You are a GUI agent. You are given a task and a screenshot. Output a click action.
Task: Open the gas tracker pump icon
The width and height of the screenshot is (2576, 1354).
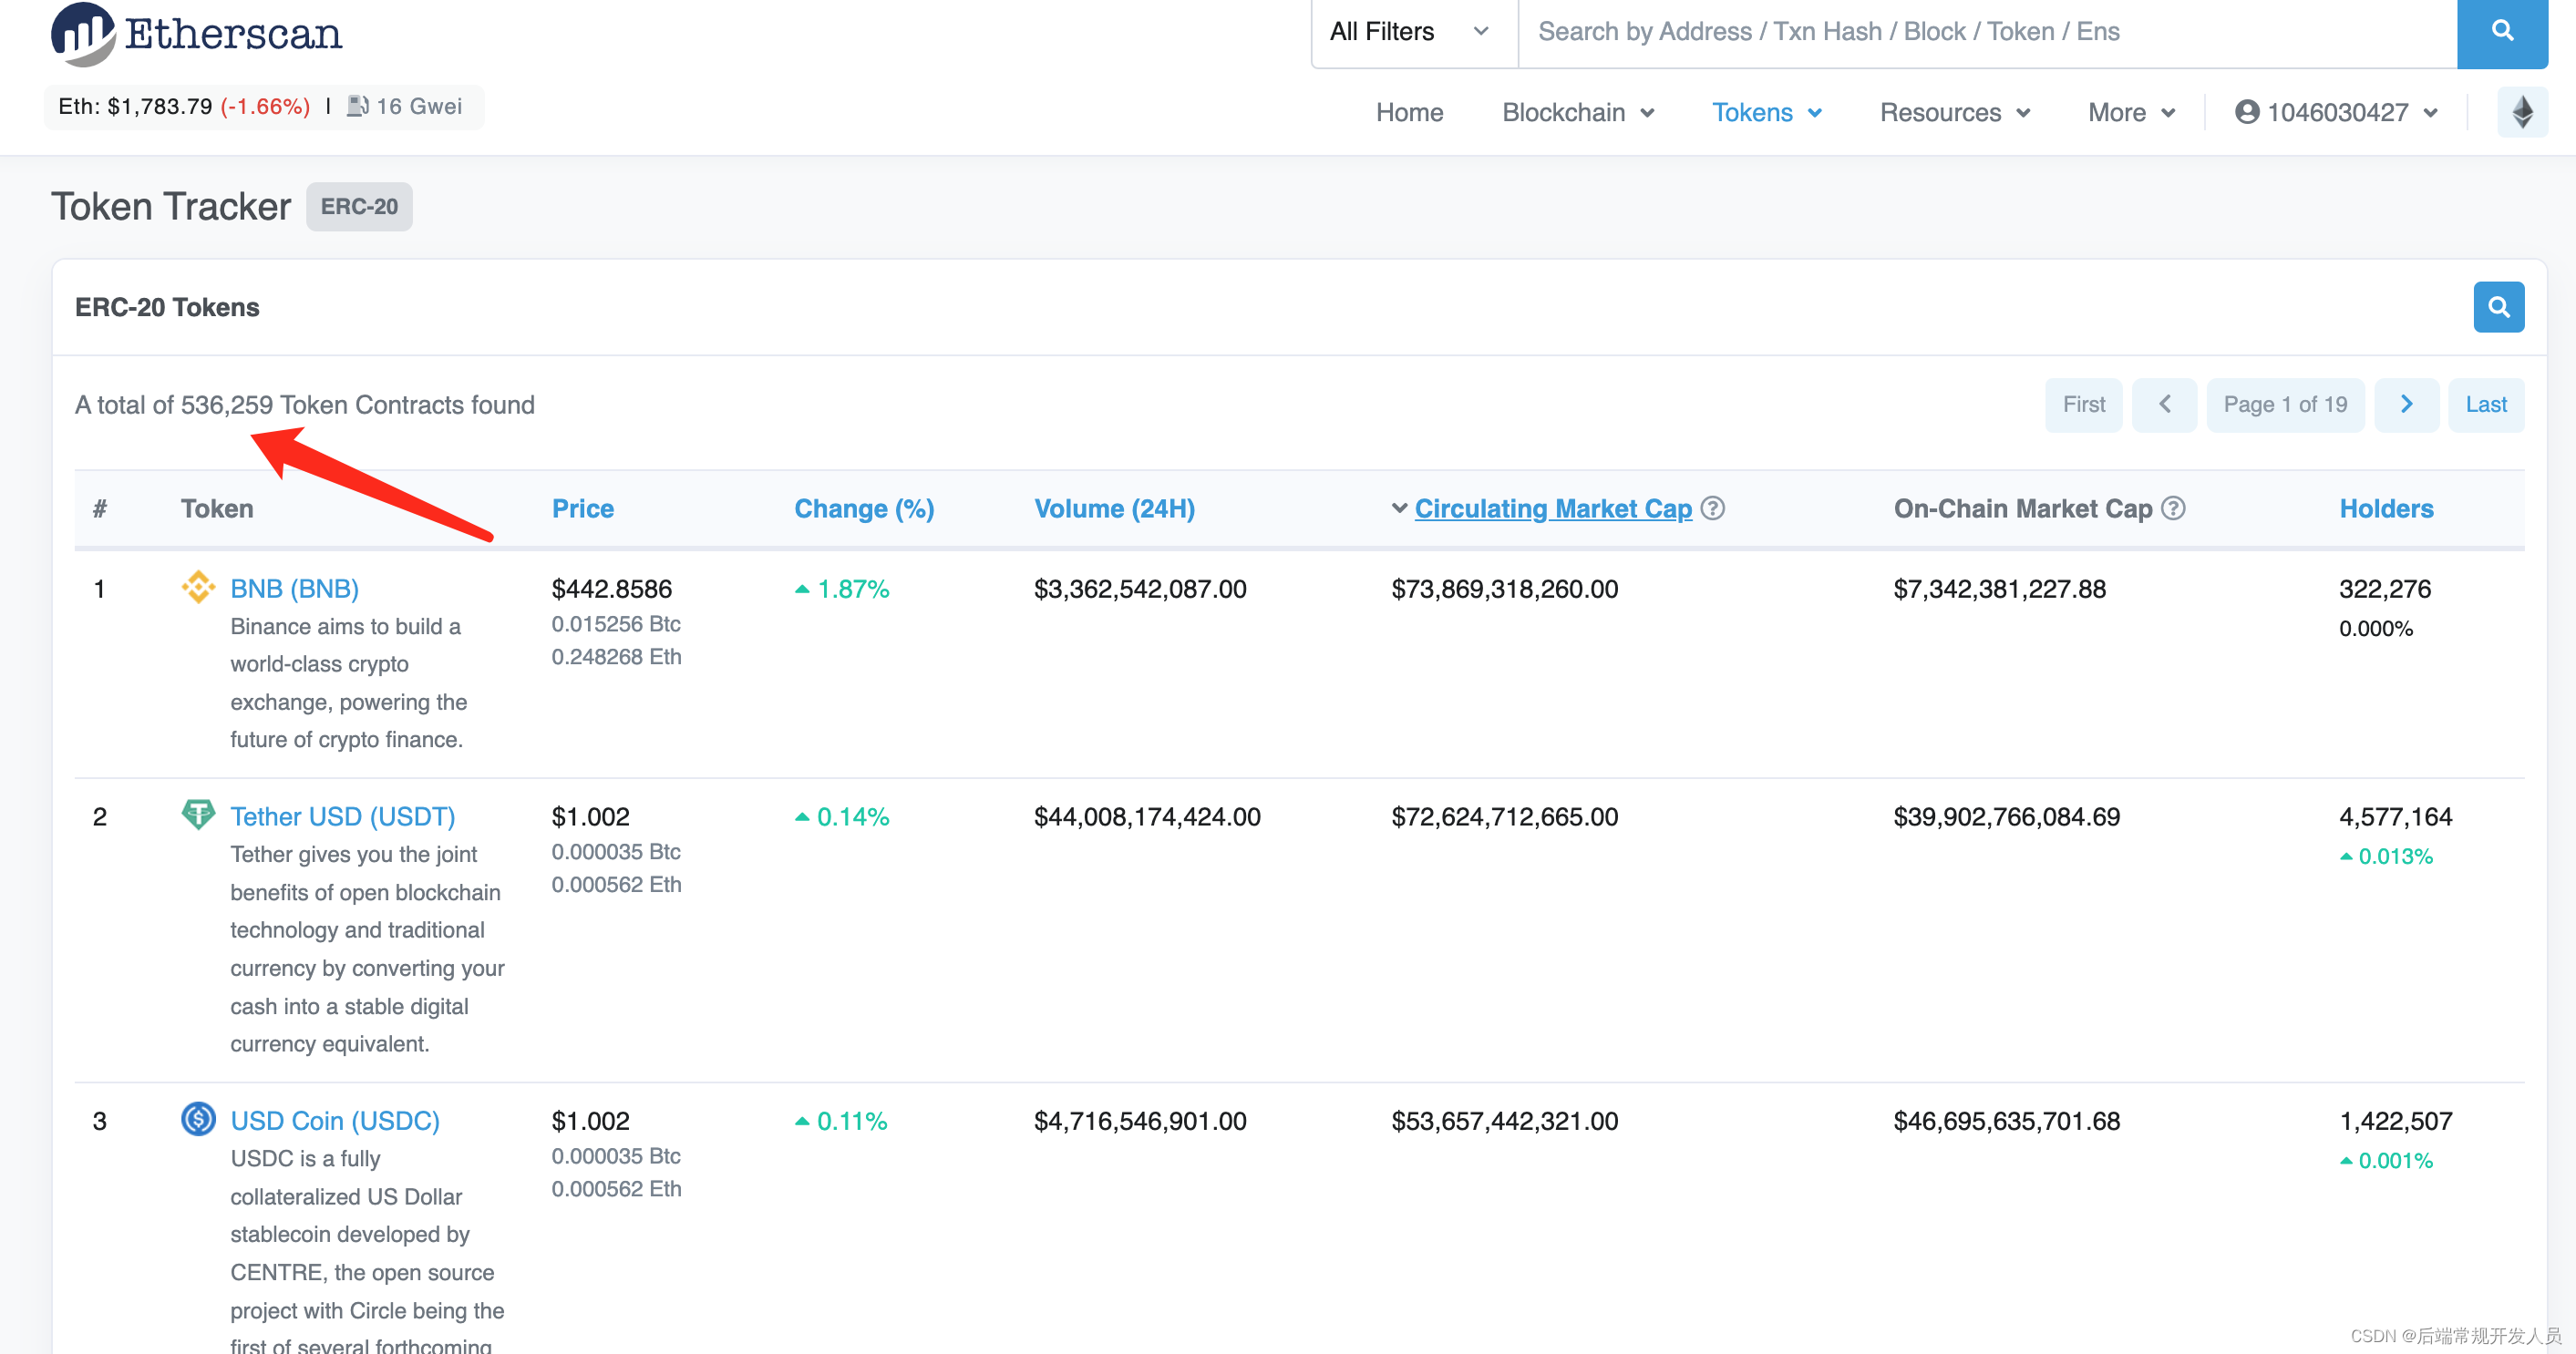[357, 106]
